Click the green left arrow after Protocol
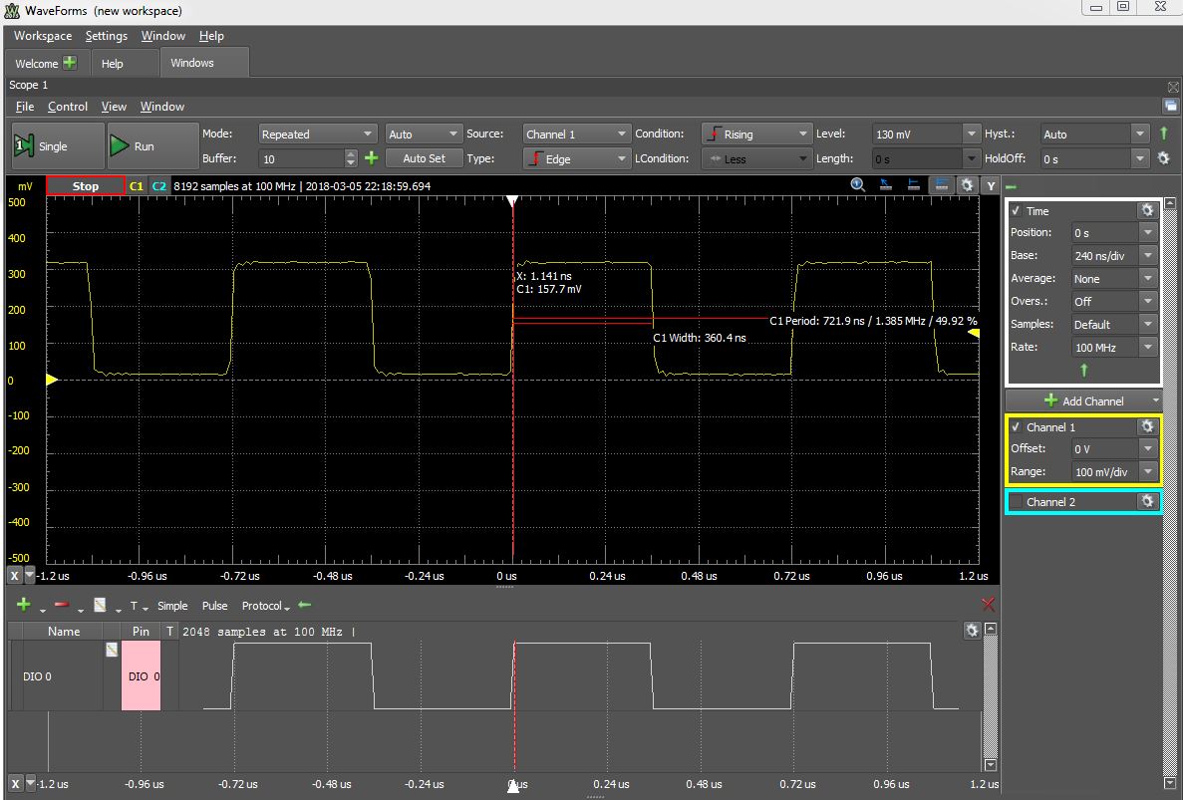Image resolution: width=1183 pixels, height=800 pixels. 304,605
